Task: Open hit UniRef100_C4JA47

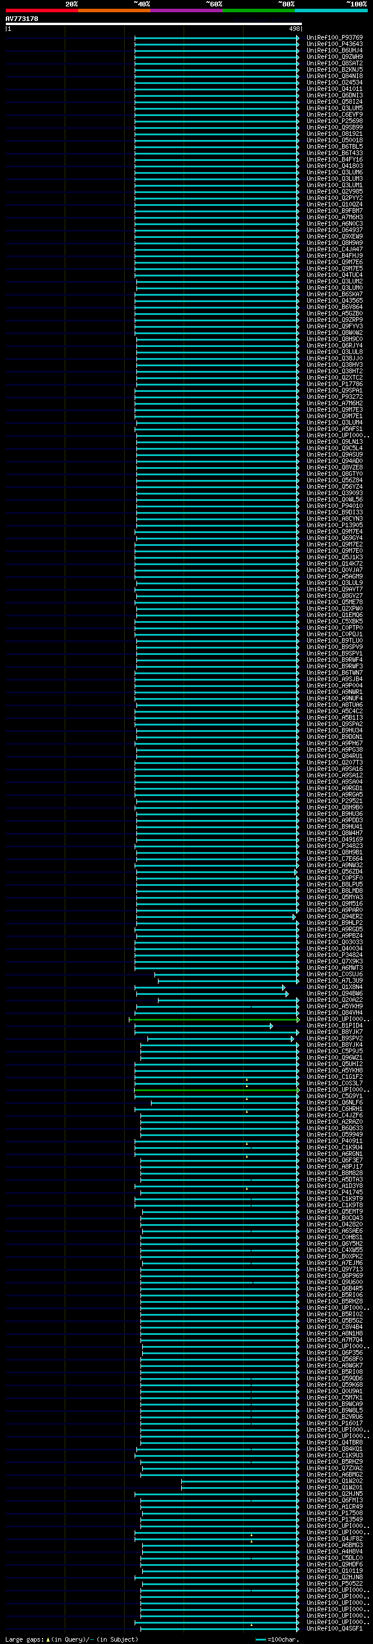Action: (x=334, y=250)
